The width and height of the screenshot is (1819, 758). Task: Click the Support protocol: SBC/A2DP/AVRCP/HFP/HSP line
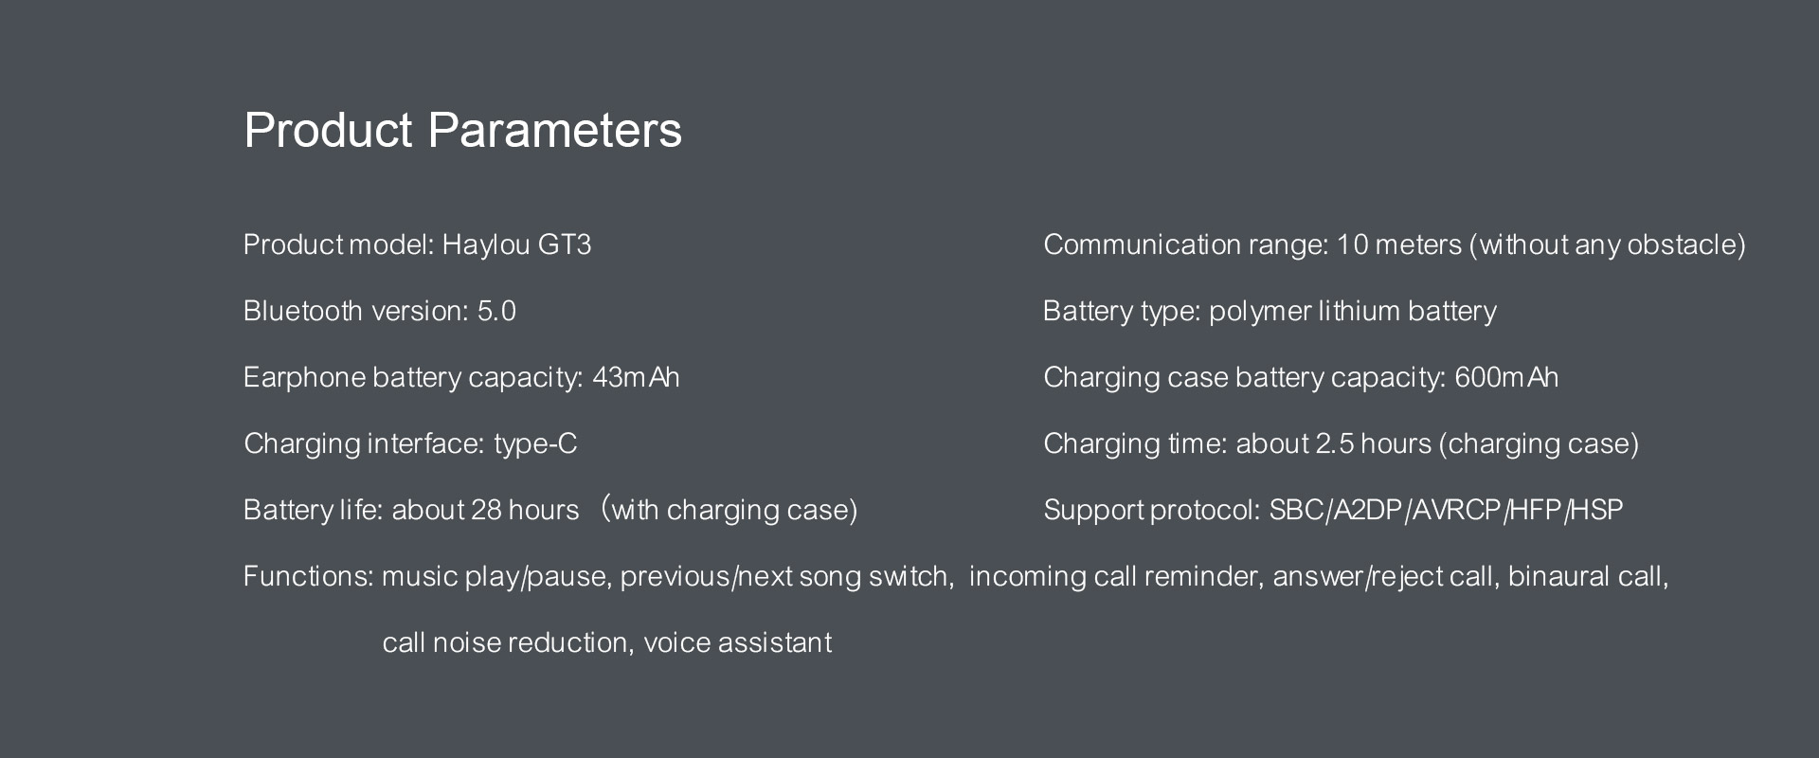1333,510
